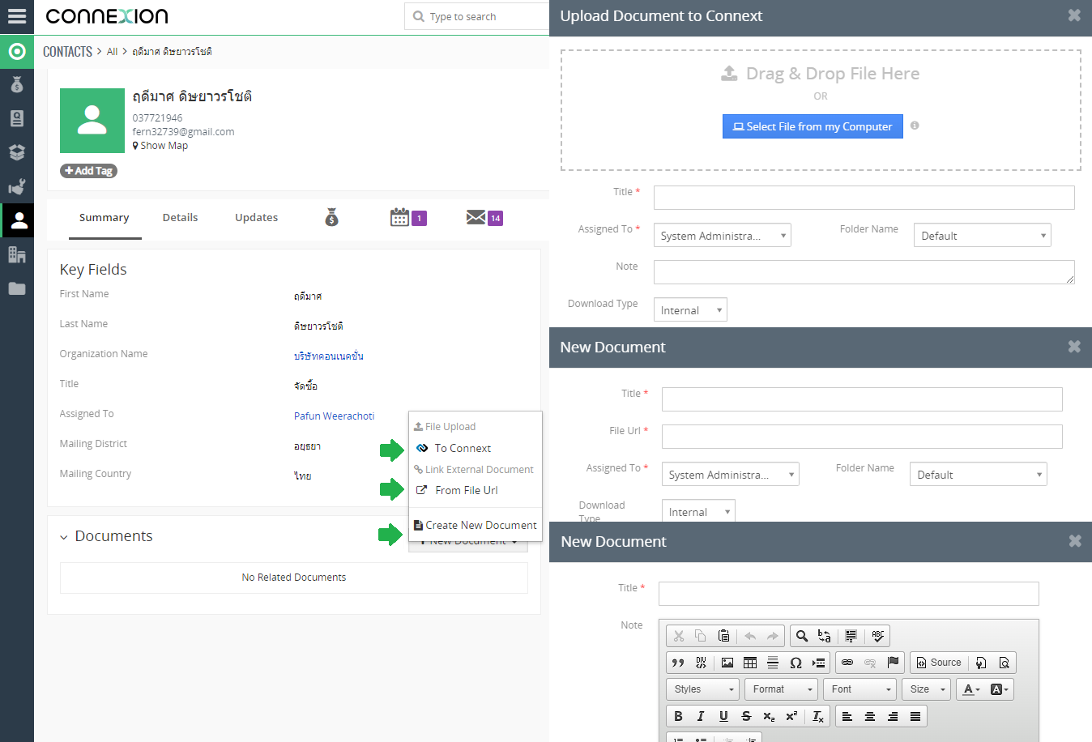1092x742 pixels.
Task: Toggle italic formatting in editor
Action: (701, 716)
